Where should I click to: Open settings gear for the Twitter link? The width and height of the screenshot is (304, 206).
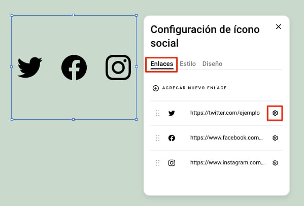click(275, 113)
